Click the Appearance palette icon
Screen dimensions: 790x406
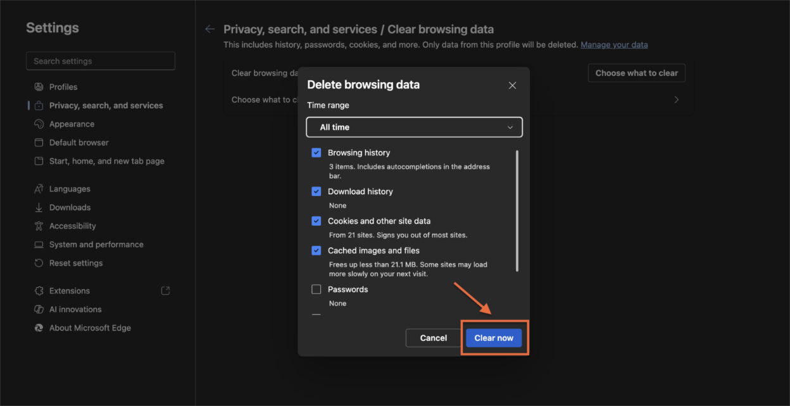point(39,124)
